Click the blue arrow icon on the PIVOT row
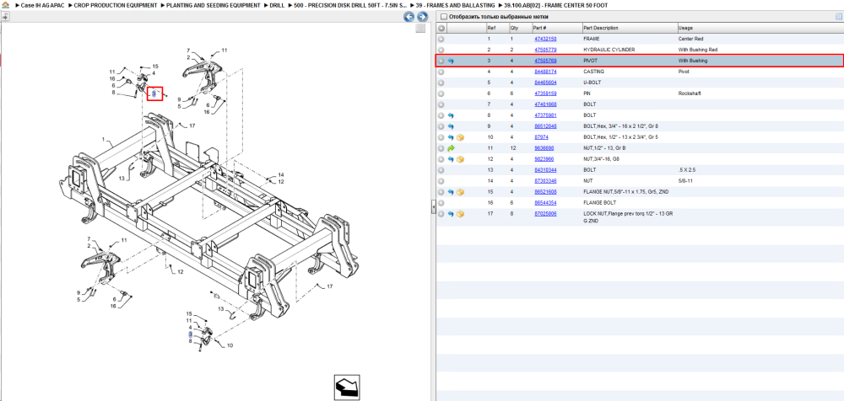844x401 pixels. [x=451, y=61]
